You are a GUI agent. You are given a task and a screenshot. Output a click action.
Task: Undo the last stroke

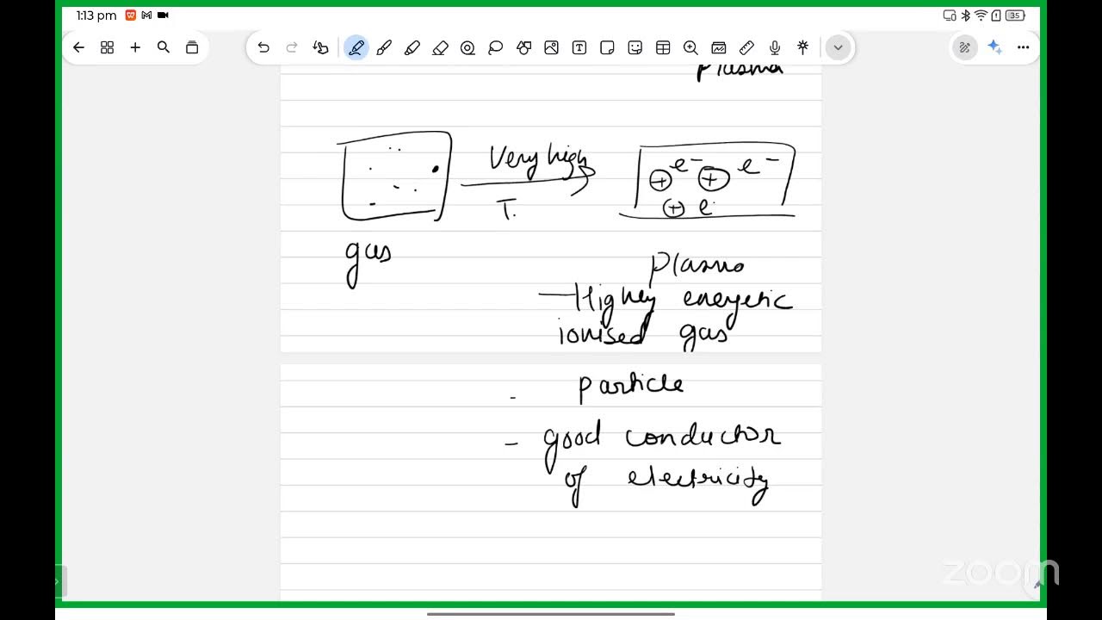coord(263,48)
